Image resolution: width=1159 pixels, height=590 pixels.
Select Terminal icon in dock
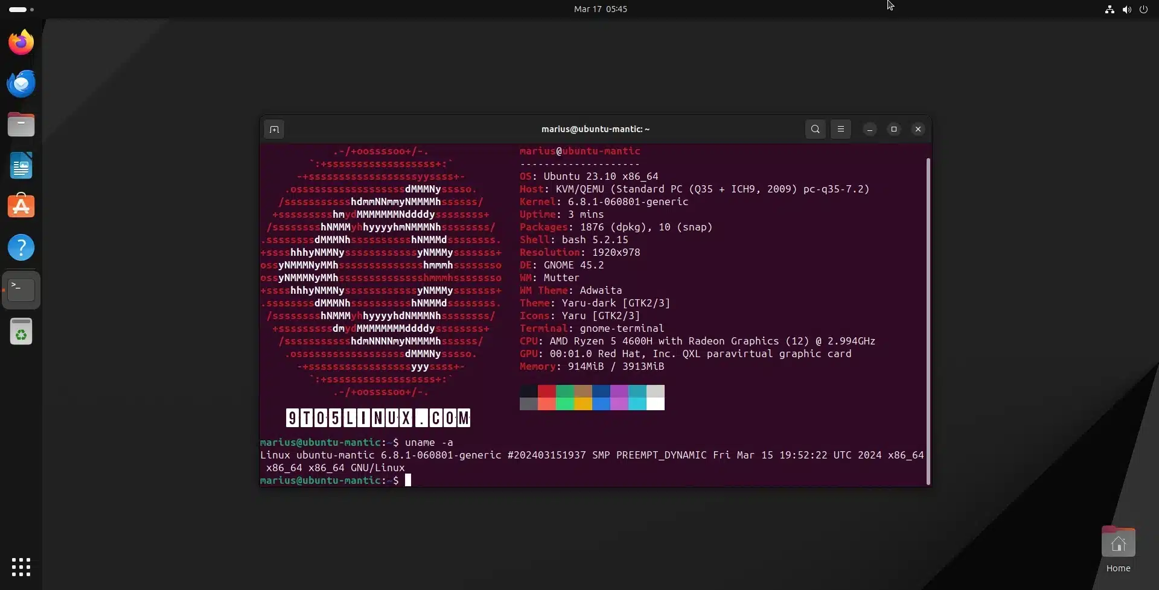(21, 290)
